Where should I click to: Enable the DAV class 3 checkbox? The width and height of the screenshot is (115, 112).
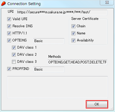click(x=14, y=62)
